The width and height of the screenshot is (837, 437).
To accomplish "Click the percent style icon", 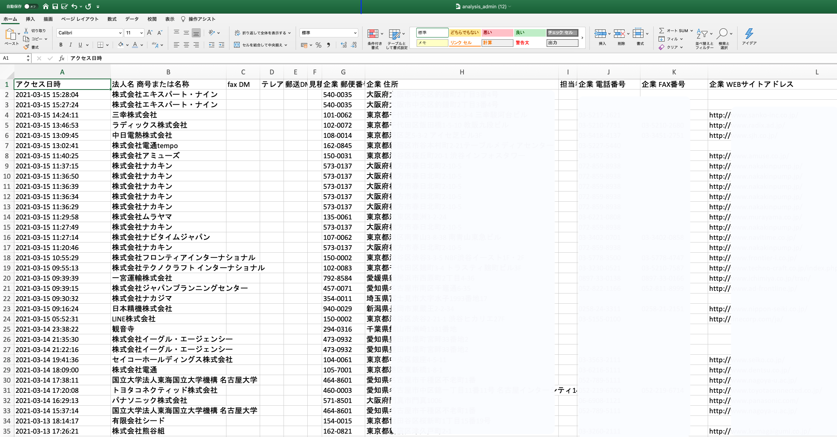I will 318,45.
